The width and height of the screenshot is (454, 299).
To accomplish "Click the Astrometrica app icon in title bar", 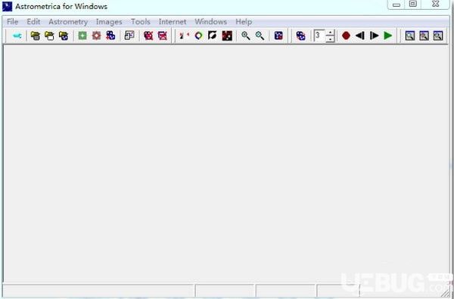I will 8,6.
